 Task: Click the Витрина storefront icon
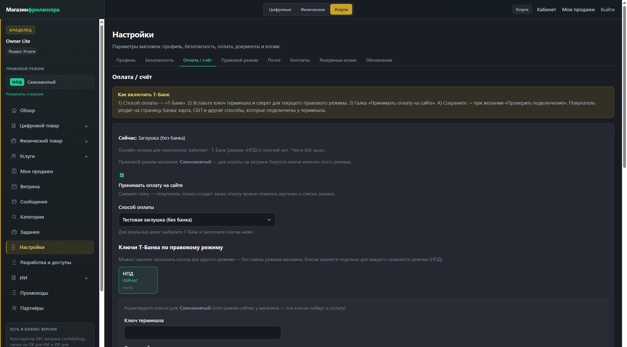tap(14, 186)
